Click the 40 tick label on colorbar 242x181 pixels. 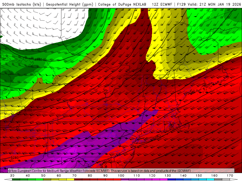28,176
